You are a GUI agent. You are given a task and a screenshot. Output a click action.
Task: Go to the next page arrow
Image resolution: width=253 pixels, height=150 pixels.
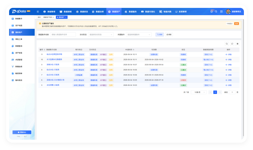coord(220,92)
